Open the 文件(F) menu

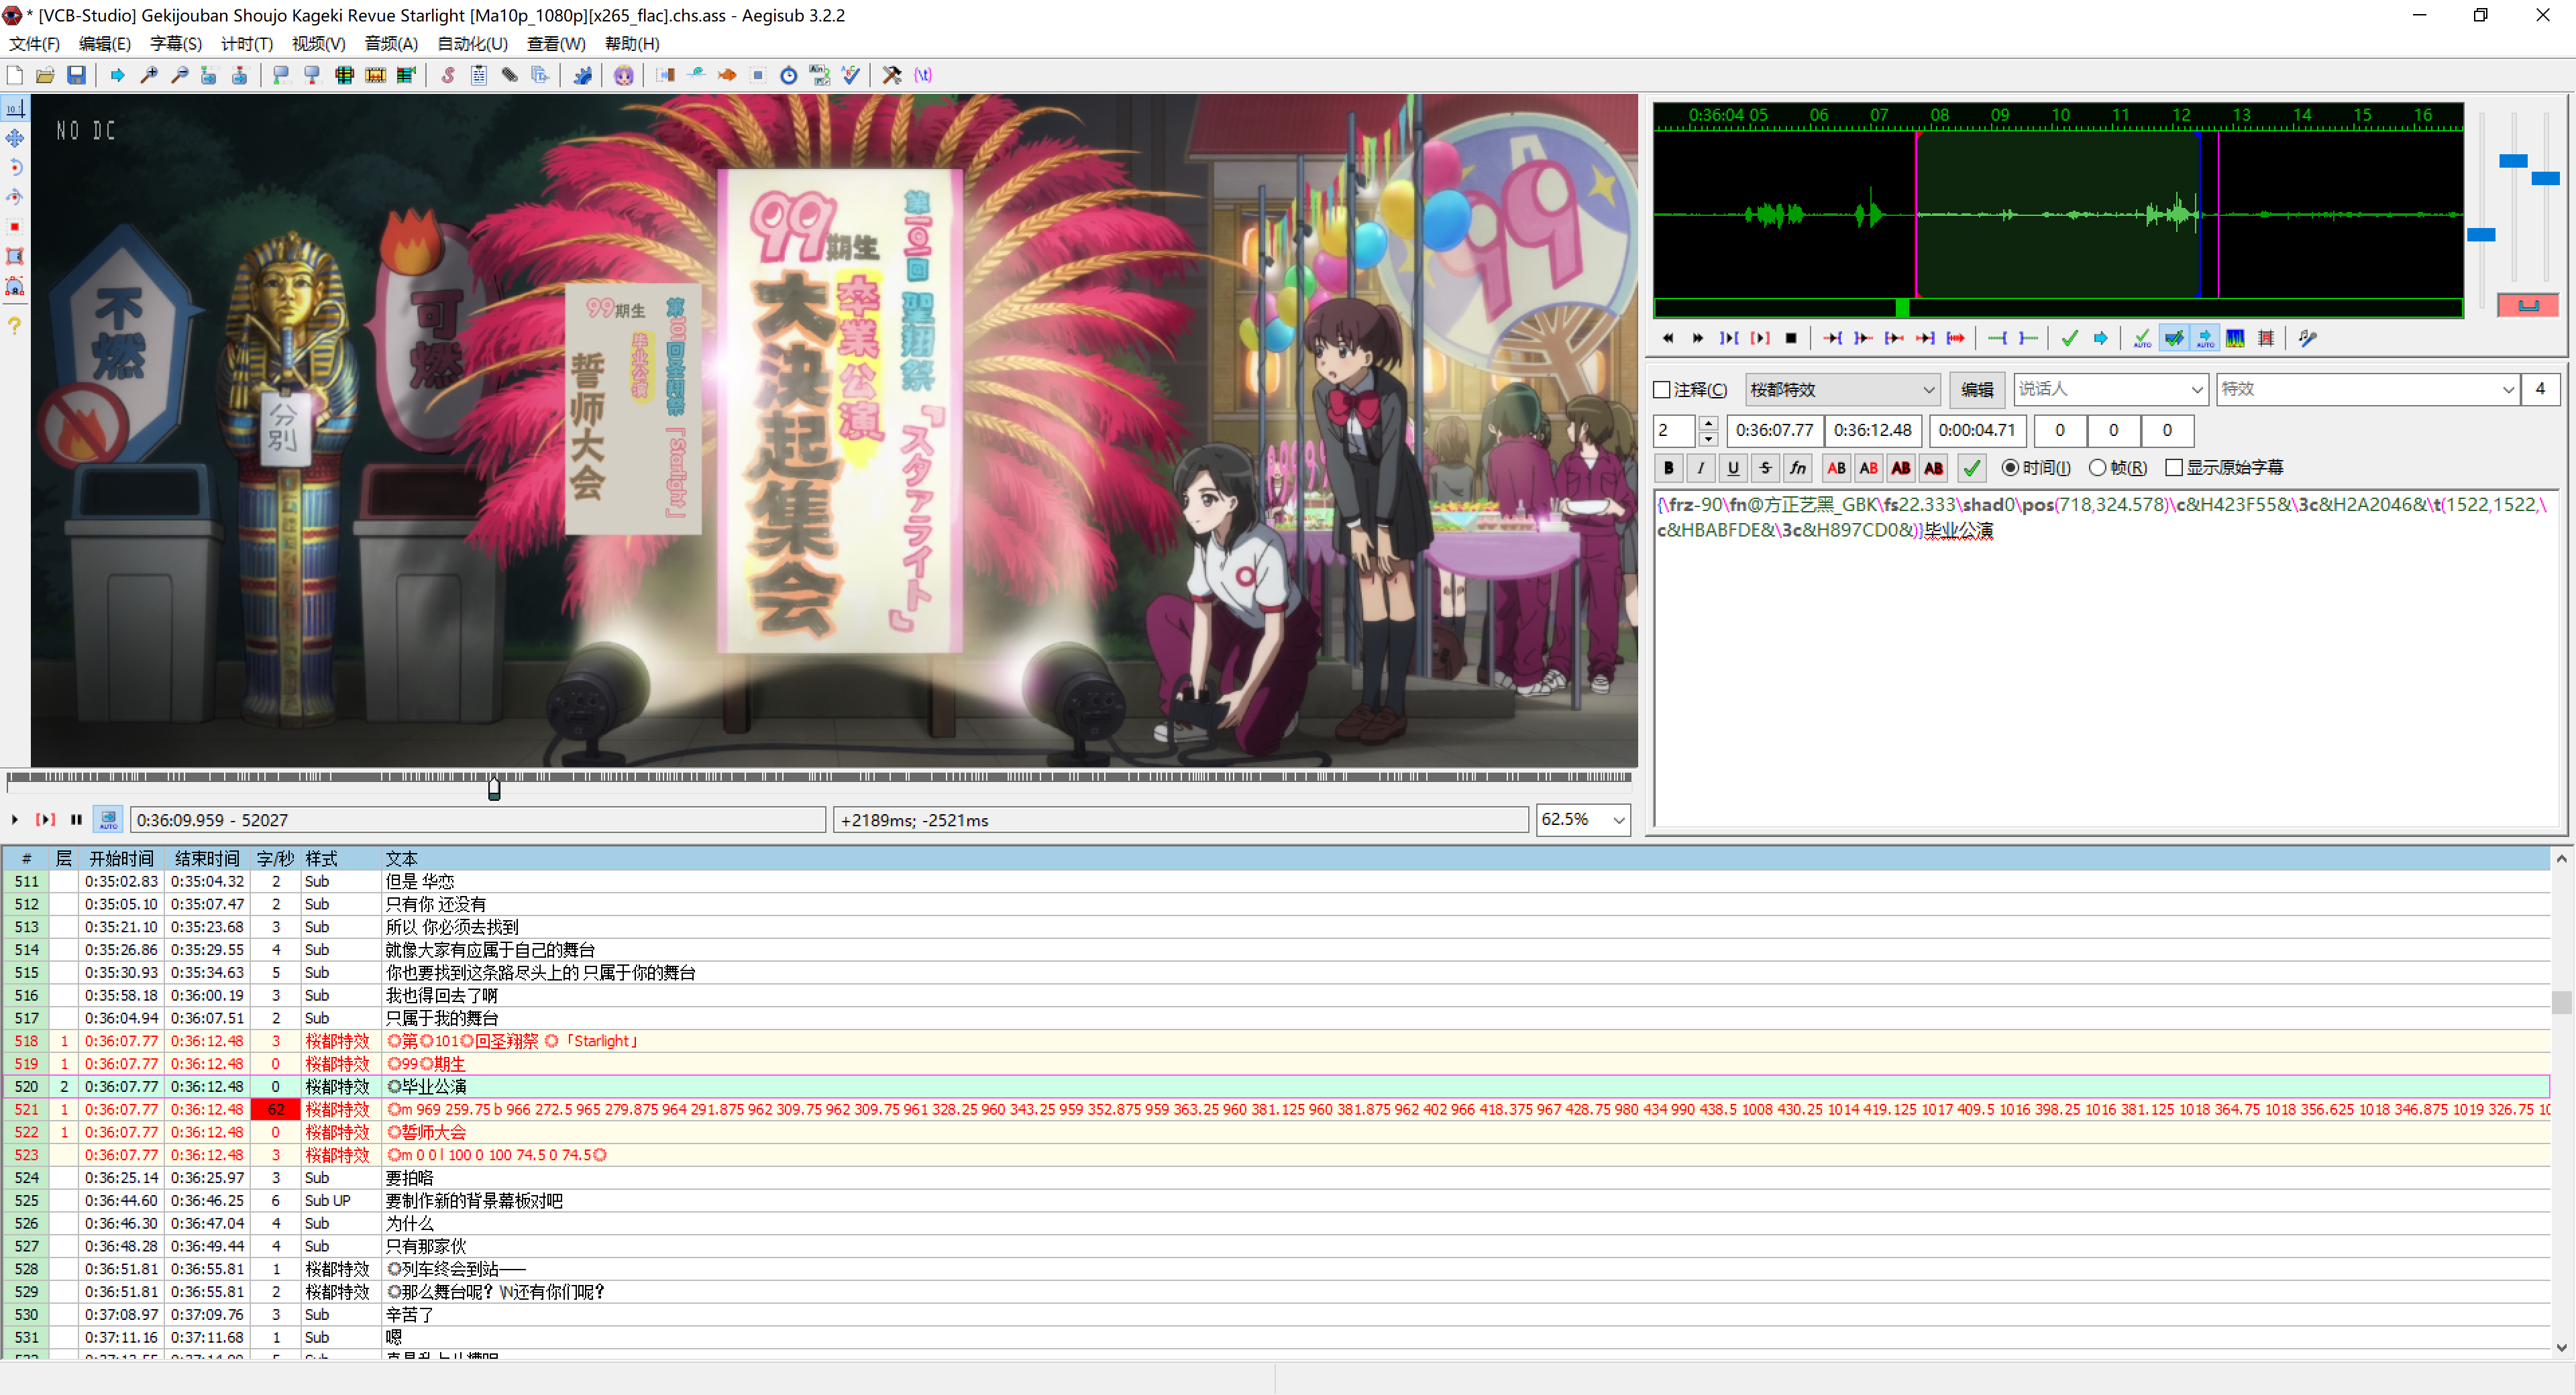pyautogui.click(x=34, y=44)
